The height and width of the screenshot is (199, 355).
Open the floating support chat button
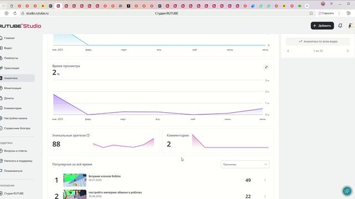pos(347,191)
